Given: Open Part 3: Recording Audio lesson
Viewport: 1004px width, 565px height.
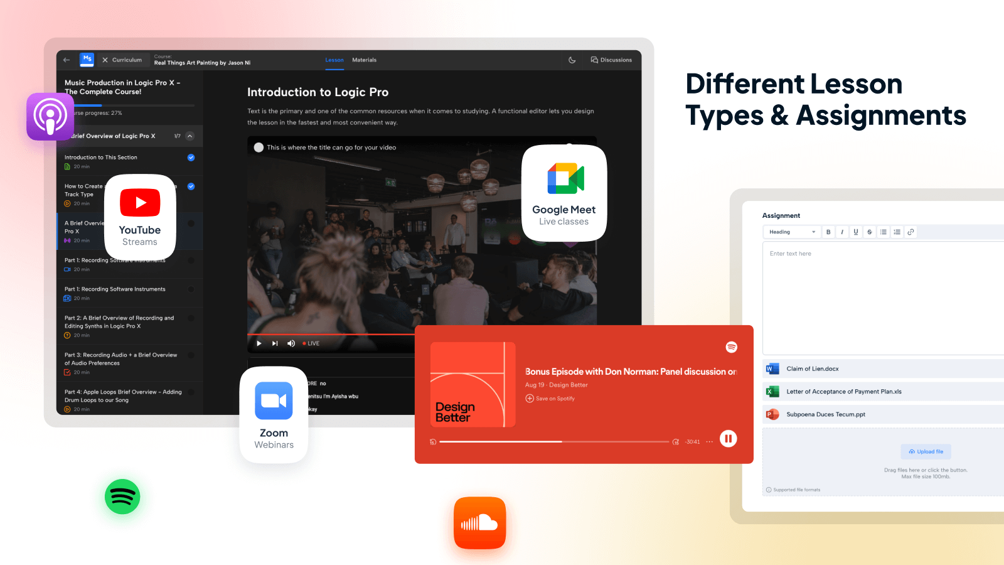Looking at the screenshot, I should click(x=130, y=363).
